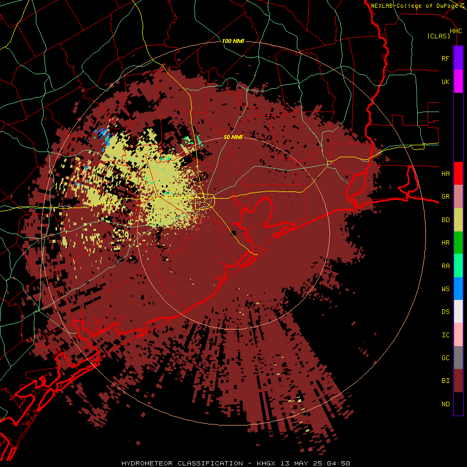Click the 50 NMI range ring label
The height and width of the screenshot is (467, 467).
pyautogui.click(x=233, y=137)
